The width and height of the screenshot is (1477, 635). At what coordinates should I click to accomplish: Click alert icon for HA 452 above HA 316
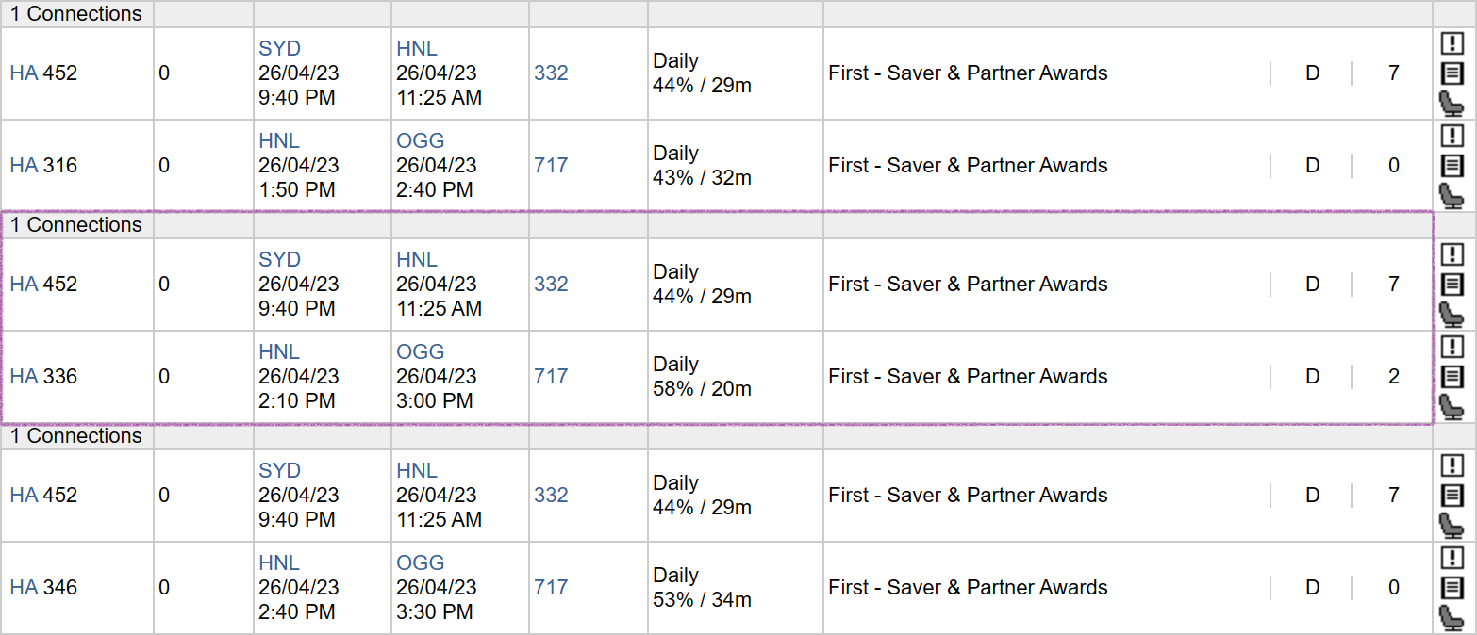1452,43
